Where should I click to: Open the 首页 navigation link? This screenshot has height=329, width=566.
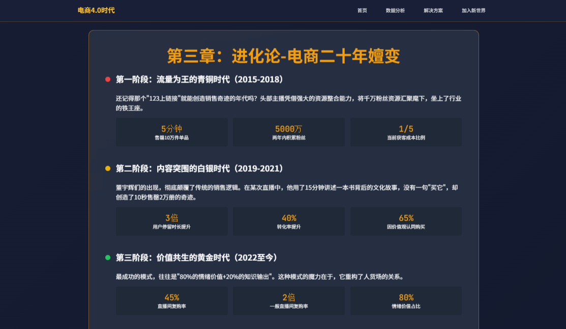(362, 11)
